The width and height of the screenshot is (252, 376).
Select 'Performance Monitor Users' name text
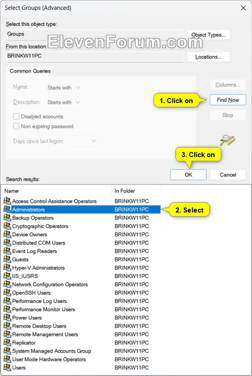[x=44, y=309]
